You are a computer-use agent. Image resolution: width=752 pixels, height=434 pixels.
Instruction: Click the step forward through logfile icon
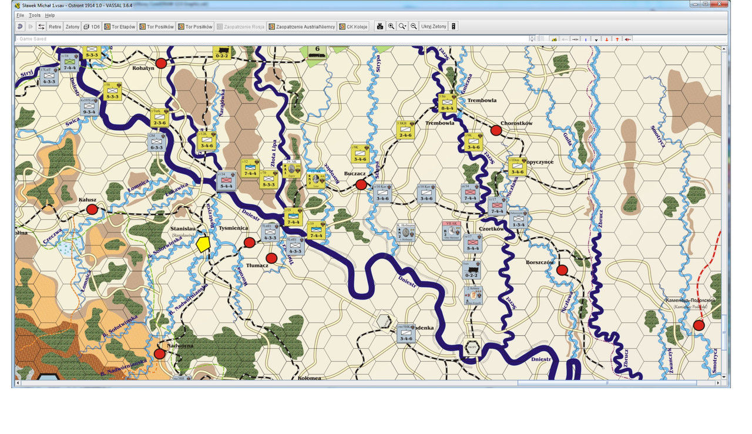31,26
